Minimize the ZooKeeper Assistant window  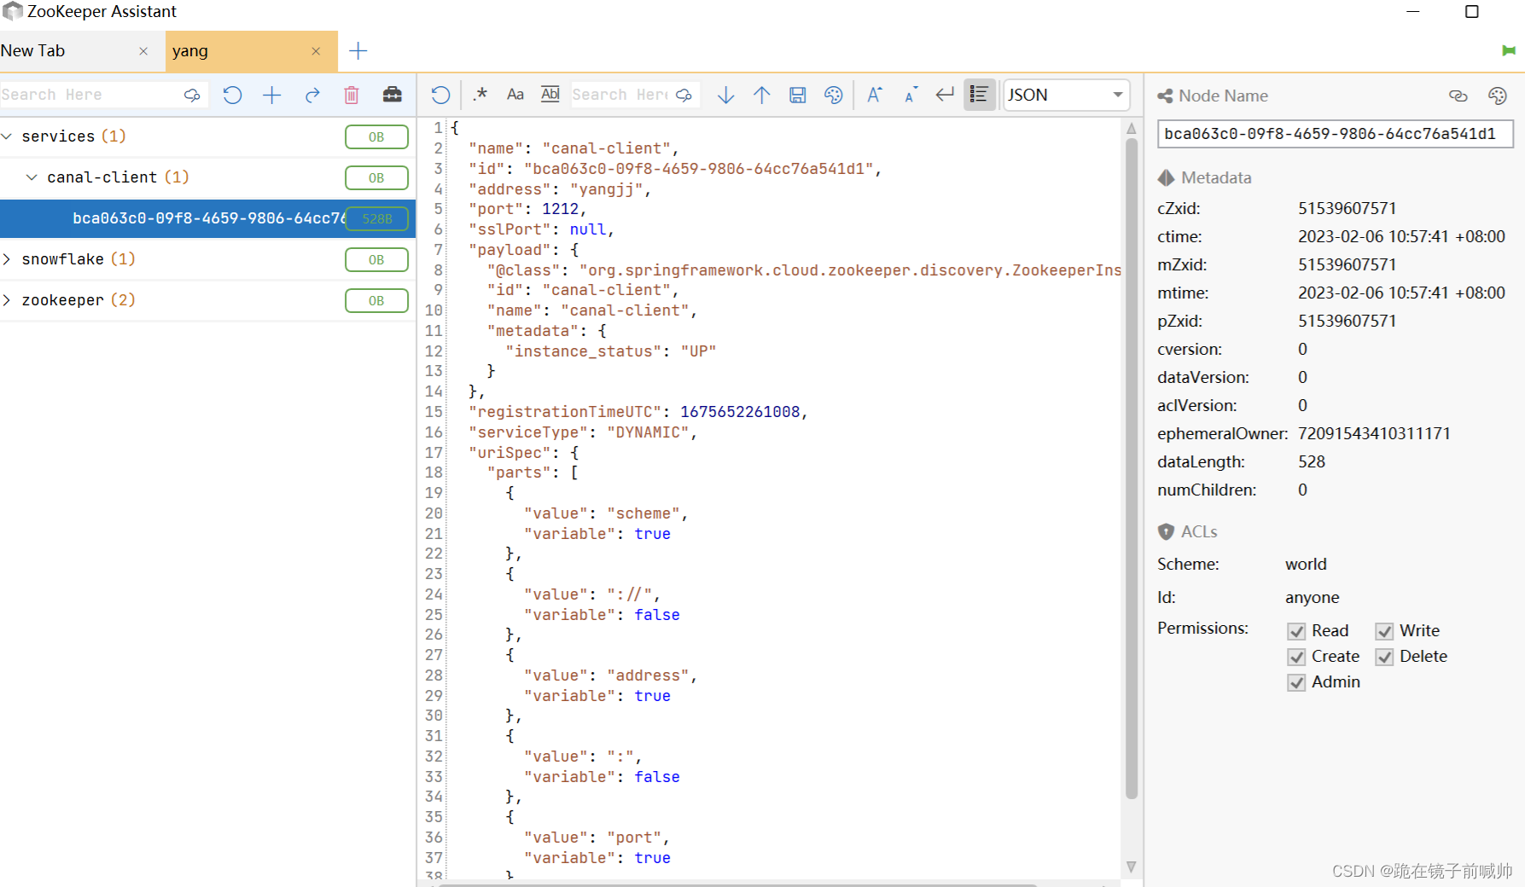[x=1413, y=12]
